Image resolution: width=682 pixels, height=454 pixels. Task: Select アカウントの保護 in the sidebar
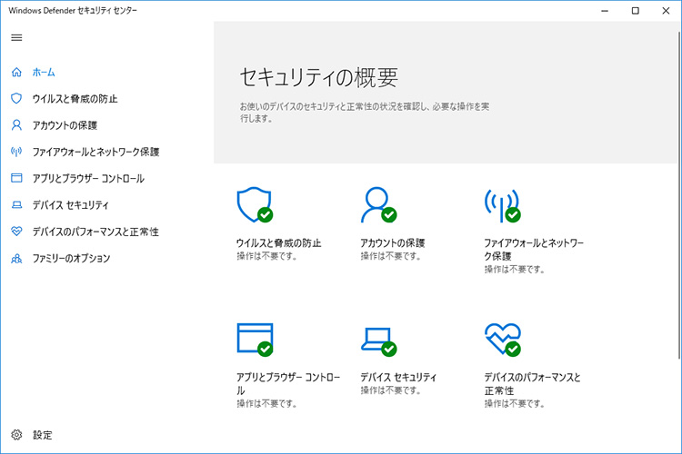click(65, 125)
